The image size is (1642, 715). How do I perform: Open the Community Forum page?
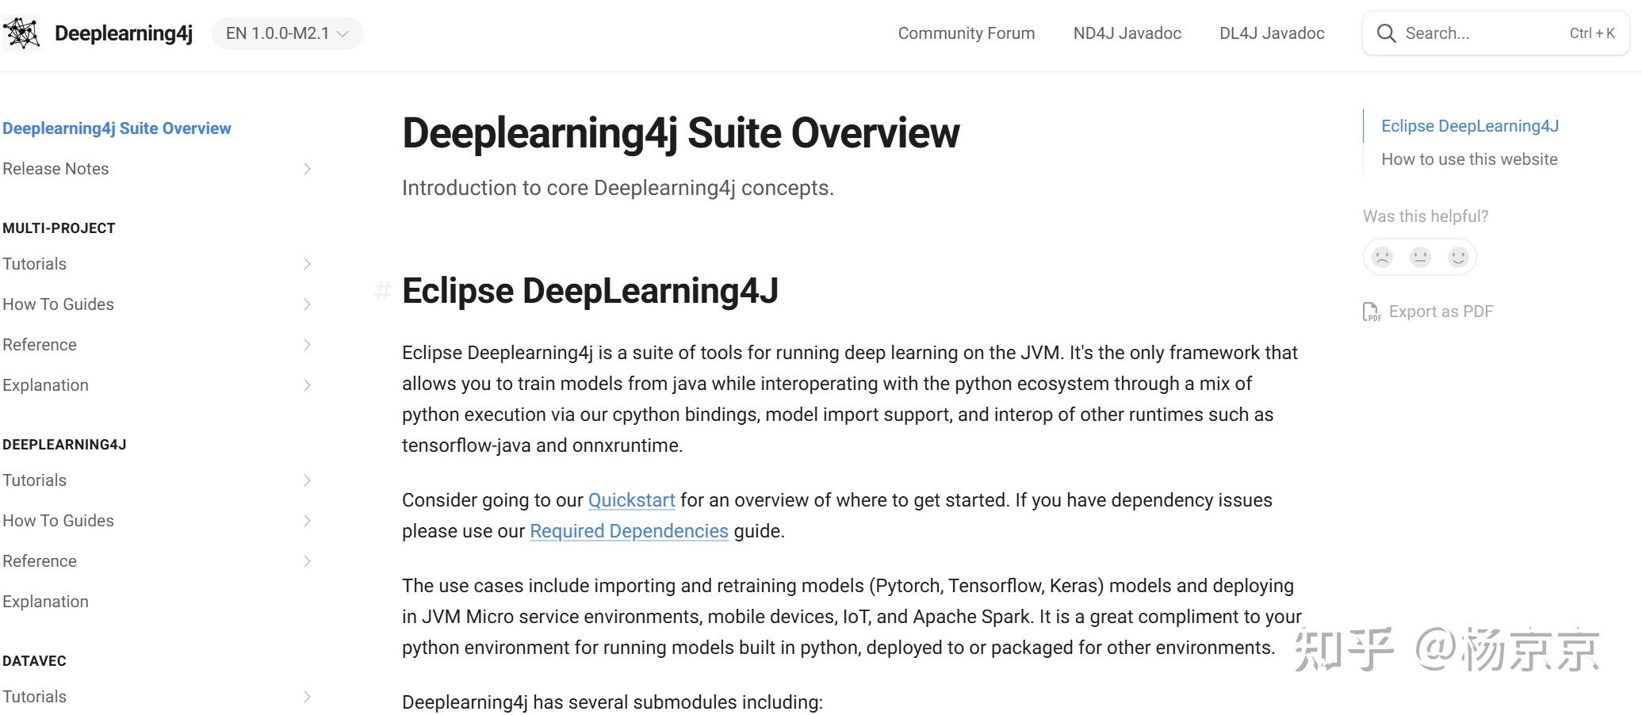coord(966,32)
